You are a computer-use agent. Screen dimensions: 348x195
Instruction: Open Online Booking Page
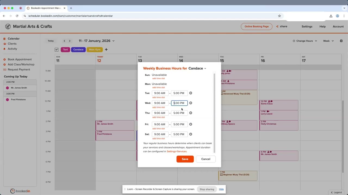click(x=256, y=27)
